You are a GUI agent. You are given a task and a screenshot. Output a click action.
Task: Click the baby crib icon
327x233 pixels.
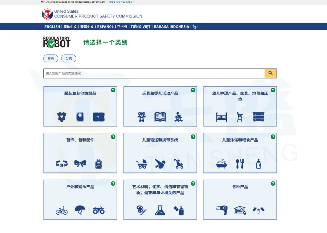[x=221, y=117]
